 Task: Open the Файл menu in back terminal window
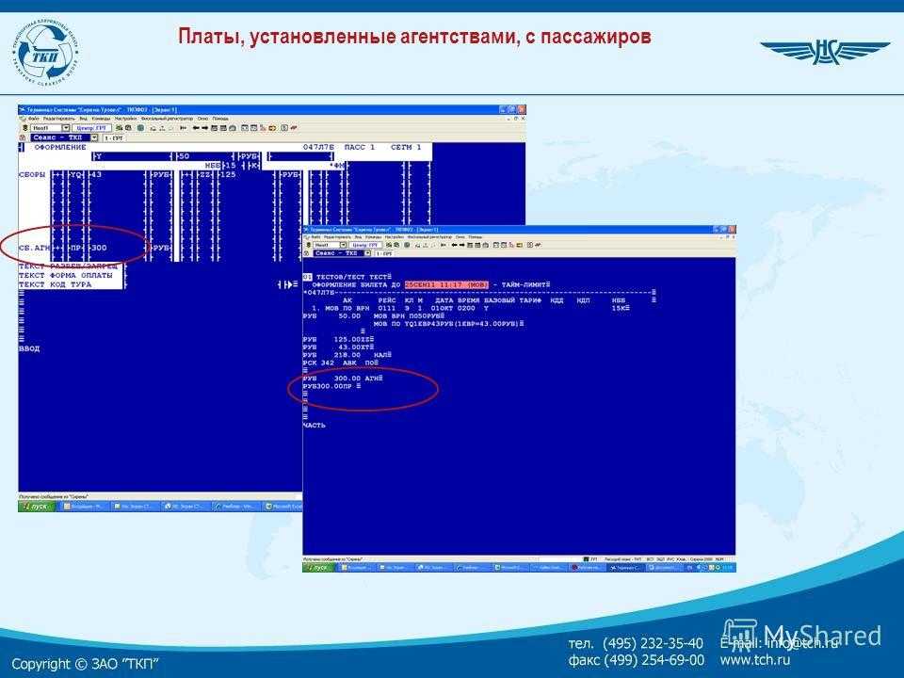33,119
